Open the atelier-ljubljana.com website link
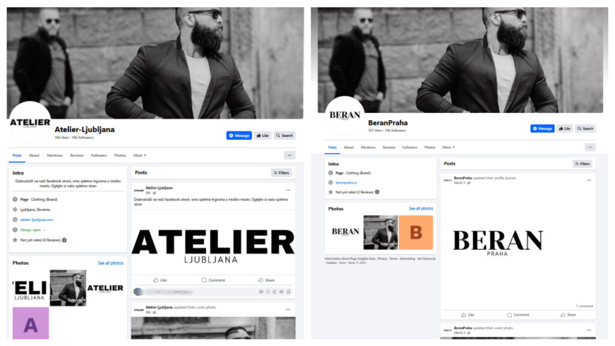Viewport: 615px width, 346px height. pos(37,220)
